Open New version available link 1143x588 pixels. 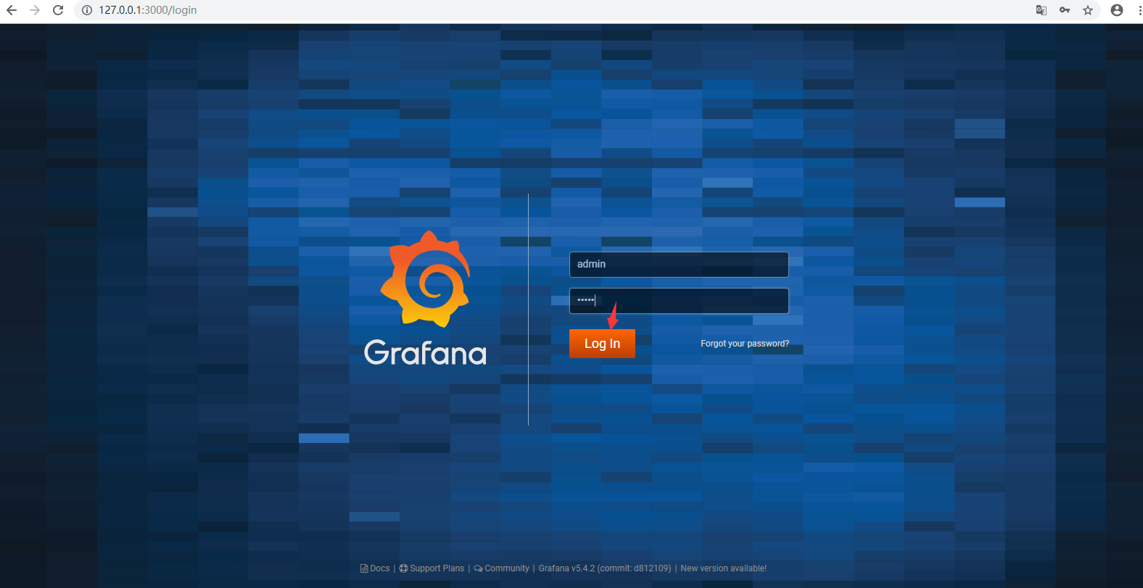[723, 568]
